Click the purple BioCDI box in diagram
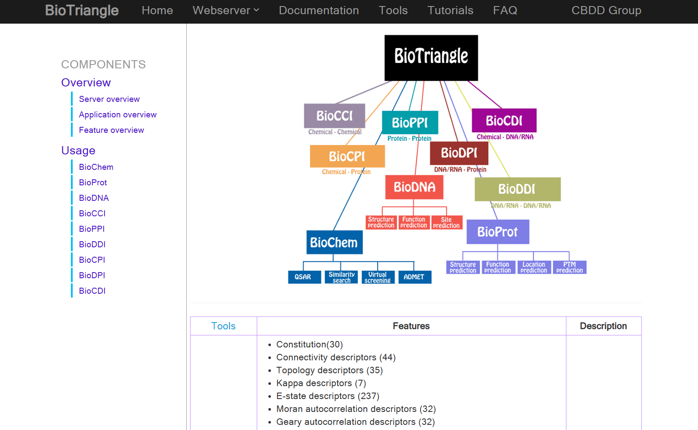The width and height of the screenshot is (698, 430). click(504, 120)
